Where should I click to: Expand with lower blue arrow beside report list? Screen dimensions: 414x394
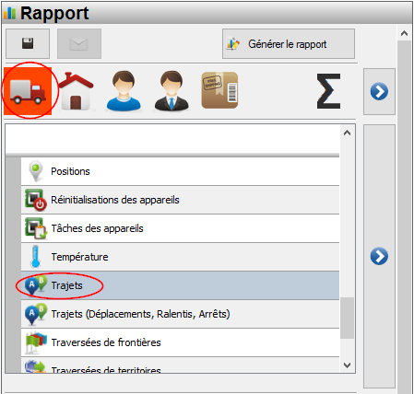[x=379, y=256]
